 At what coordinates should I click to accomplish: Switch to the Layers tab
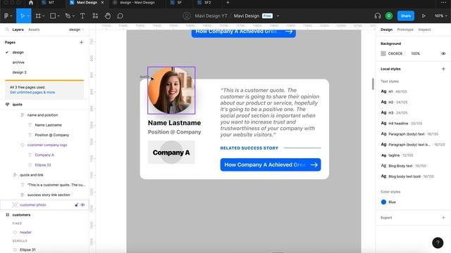18,30
